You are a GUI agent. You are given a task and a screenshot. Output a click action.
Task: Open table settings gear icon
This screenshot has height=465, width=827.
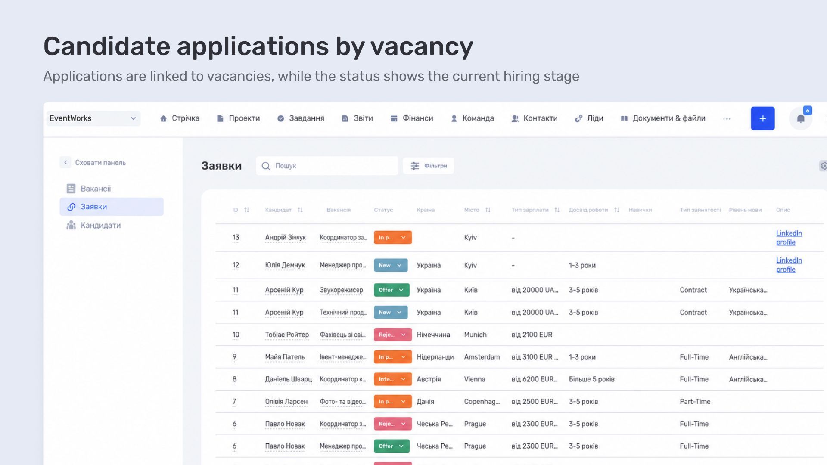(x=823, y=166)
